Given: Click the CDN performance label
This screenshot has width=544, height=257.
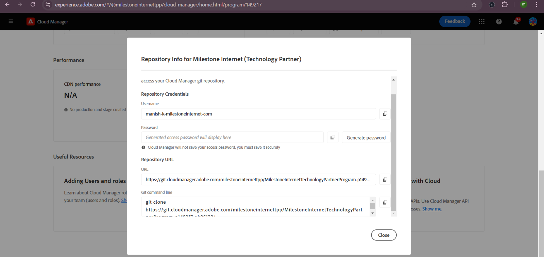Looking at the screenshot, I should click(x=82, y=84).
